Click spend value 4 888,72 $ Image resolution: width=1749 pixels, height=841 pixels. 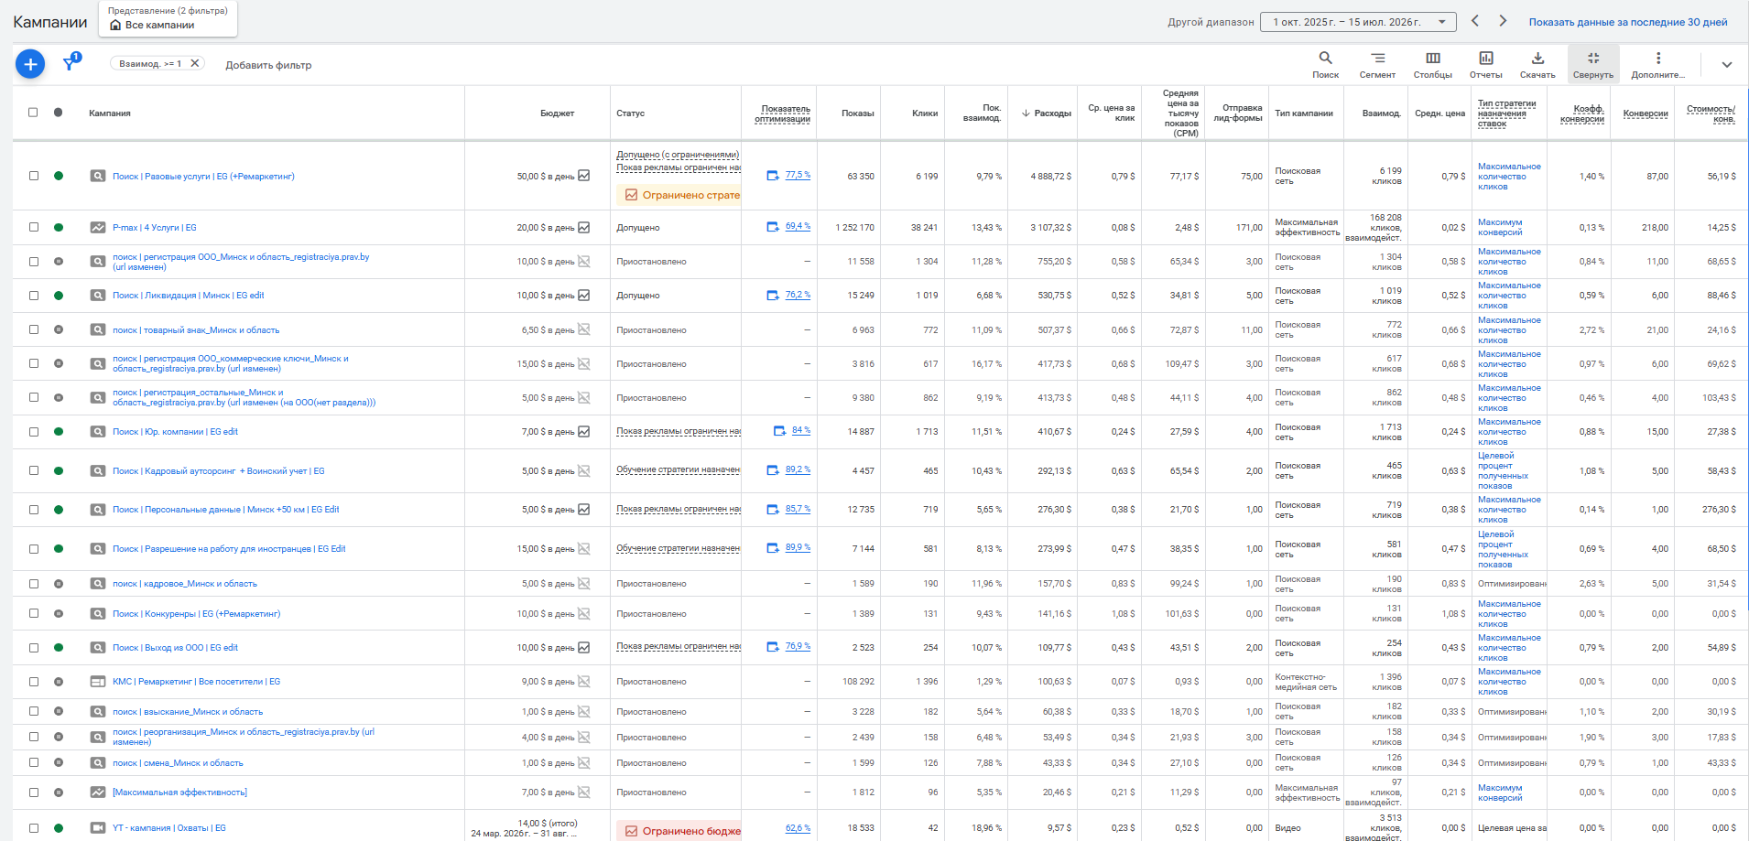1050,177
